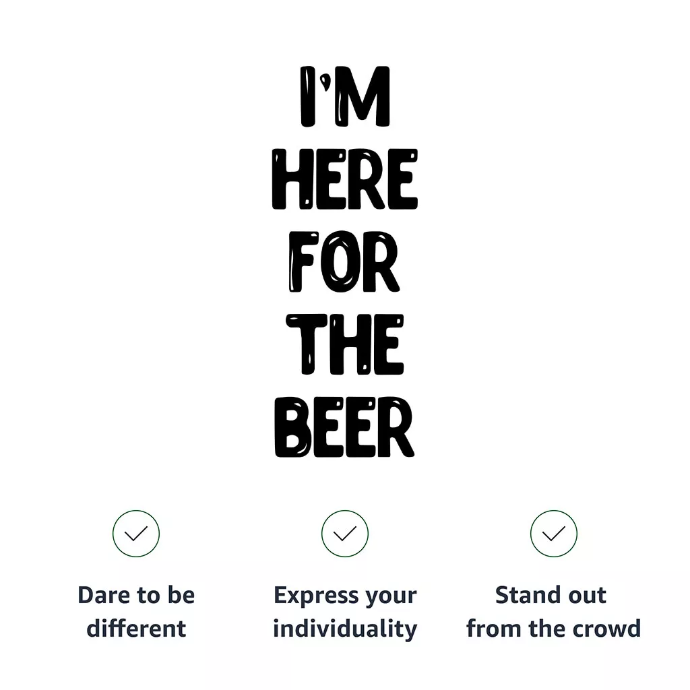
Task: Click the word "different" in the left caption
Action: (x=136, y=629)
